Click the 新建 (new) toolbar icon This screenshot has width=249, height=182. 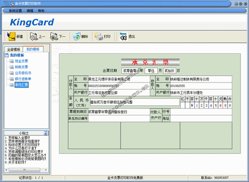[11, 36]
